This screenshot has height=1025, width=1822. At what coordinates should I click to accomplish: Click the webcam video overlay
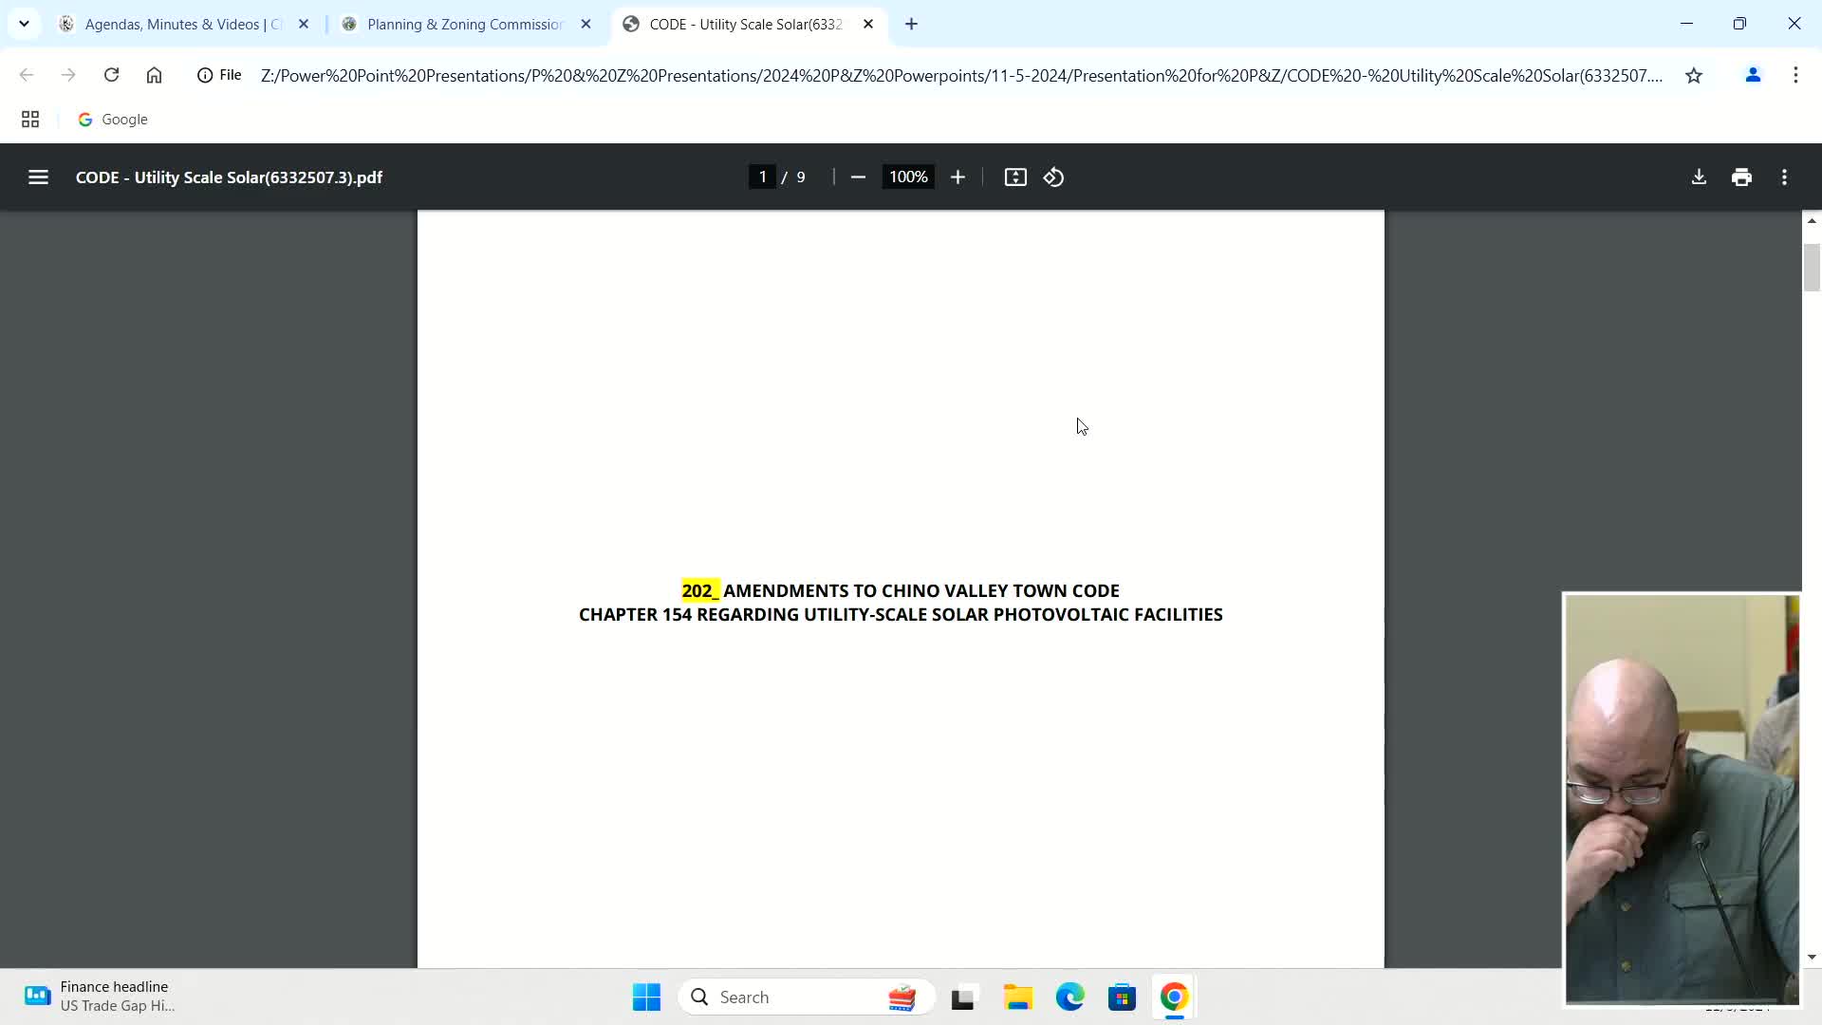[x=1682, y=798]
